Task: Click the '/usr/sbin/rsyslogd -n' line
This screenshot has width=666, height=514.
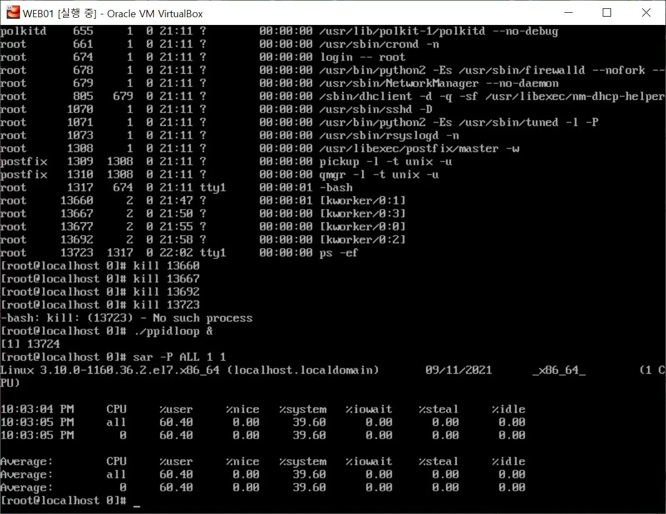Action: (x=389, y=135)
